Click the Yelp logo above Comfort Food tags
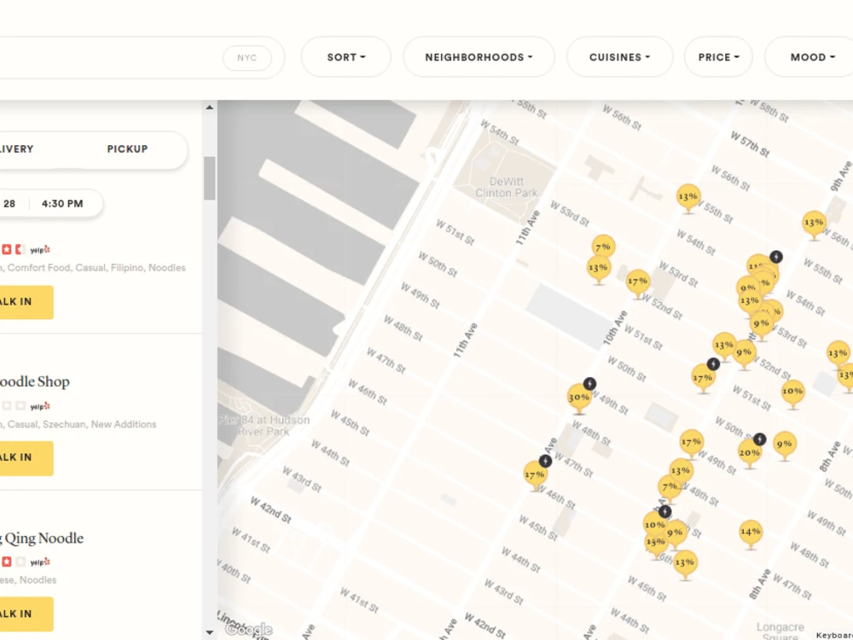The height and width of the screenshot is (640, 853). point(40,250)
